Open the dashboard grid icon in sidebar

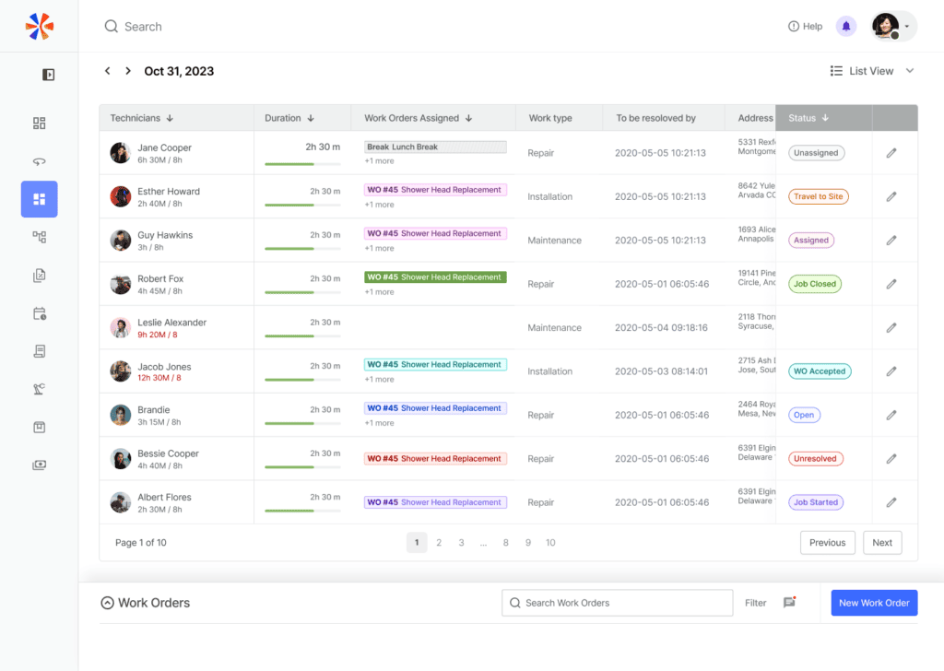[39, 124]
